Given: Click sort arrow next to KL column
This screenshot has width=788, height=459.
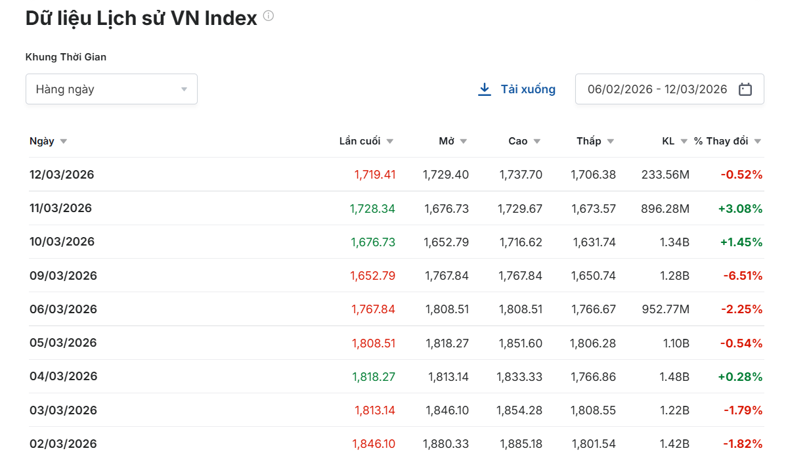Looking at the screenshot, I should coord(684,142).
